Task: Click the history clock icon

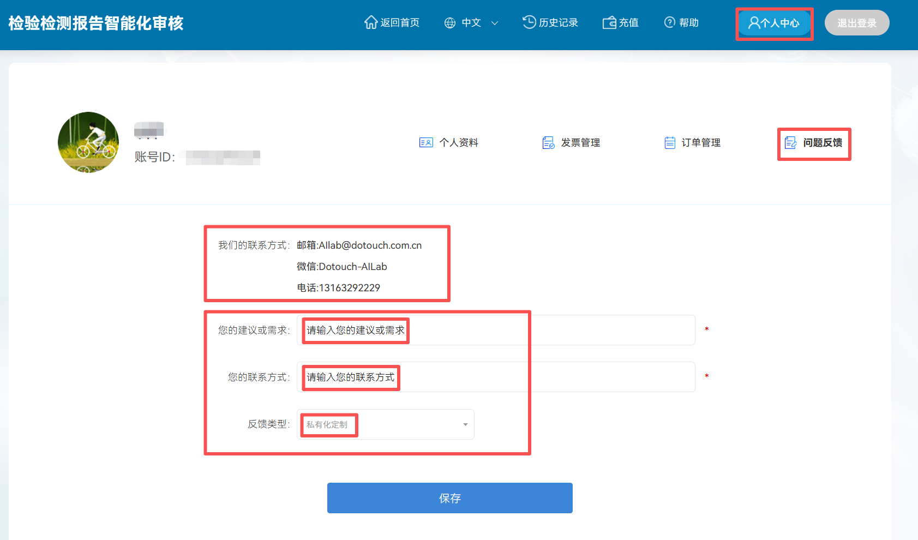Action: click(529, 22)
